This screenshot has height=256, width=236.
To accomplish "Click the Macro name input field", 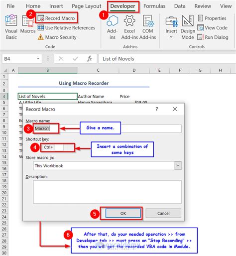I will 107,128.
